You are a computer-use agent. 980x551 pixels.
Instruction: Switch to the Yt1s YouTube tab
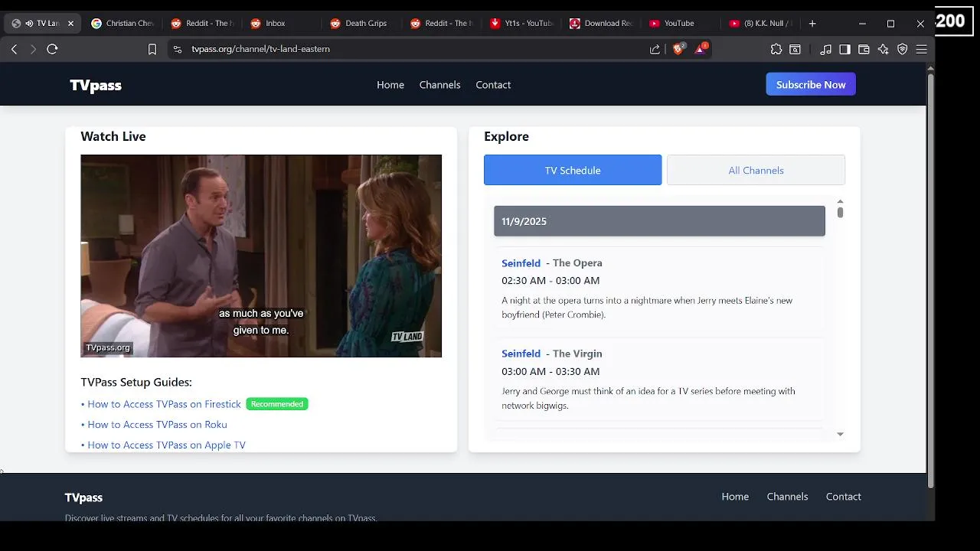(521, 24)
